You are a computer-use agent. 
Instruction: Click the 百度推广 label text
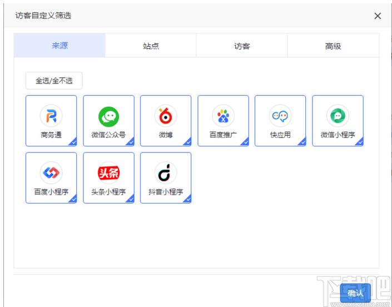(x=224, y=135)
